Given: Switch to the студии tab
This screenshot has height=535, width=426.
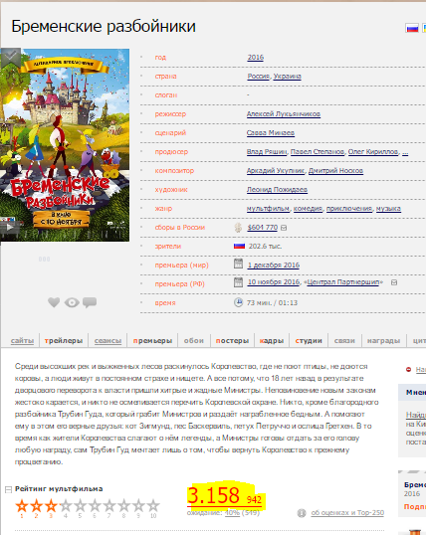Looking at the screenshot, I should (x=309, y=340).
